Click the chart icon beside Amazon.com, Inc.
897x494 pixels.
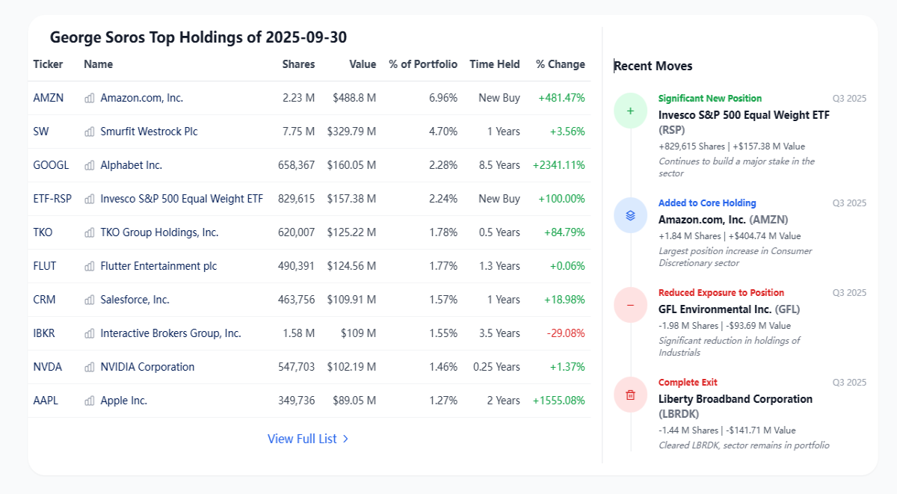point(90,98)
